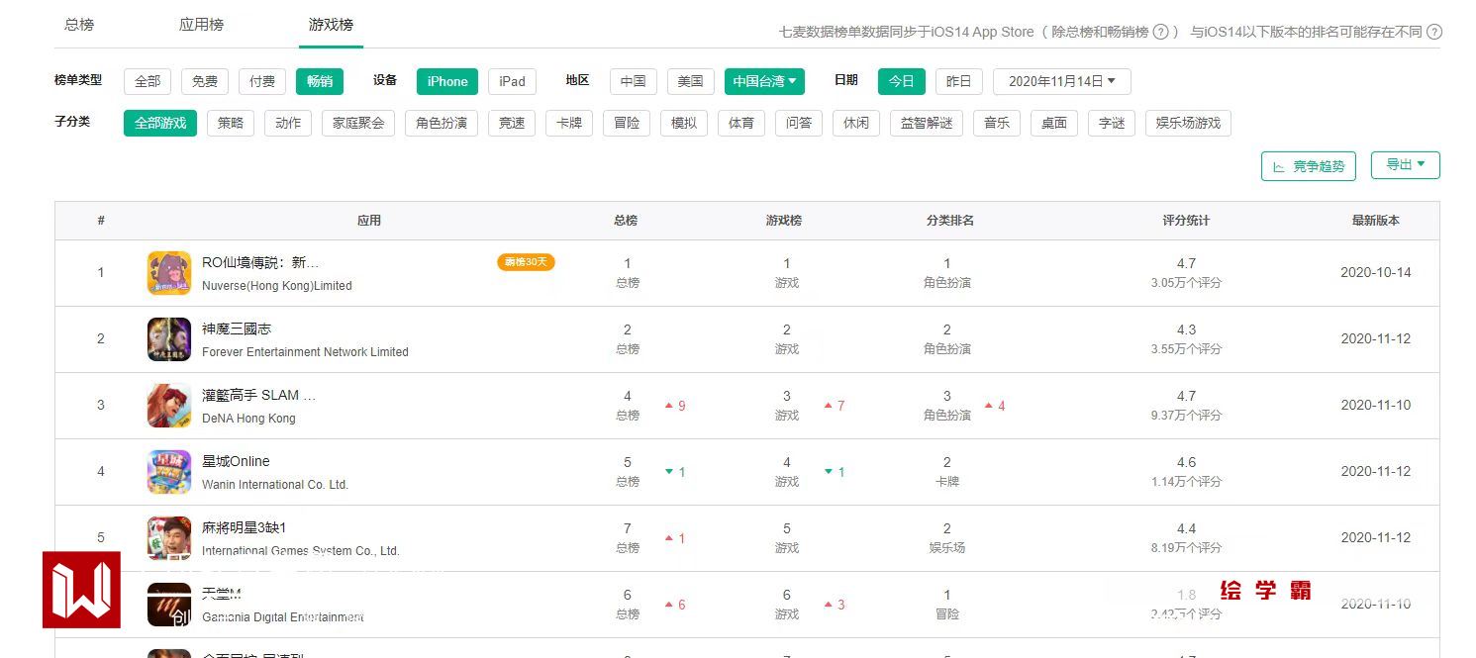The width and height of the screenshot is (1476, 658).
Task: Click the 霸榜30天 orange badge
Action: (x=526, y=262)
